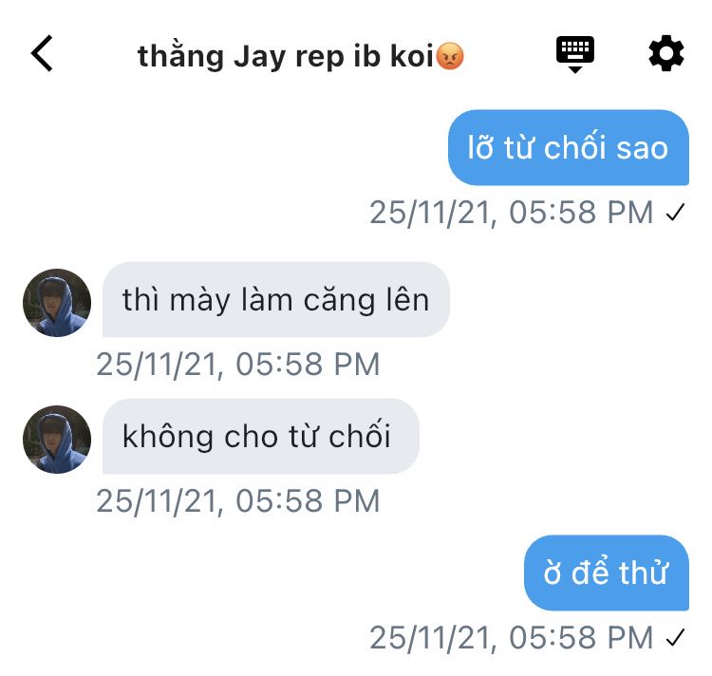Tap the checkmark beside first sent message time

coord(675,213)
